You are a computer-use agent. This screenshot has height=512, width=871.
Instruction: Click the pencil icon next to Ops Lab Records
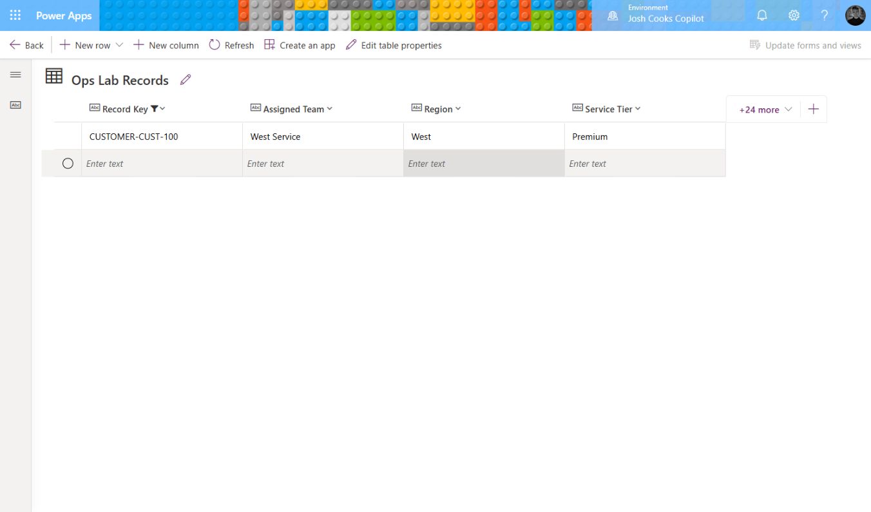[186, 80]
